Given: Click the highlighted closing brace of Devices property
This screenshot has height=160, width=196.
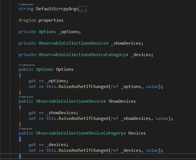Looking at the screenshot, I should coord(20,156).
